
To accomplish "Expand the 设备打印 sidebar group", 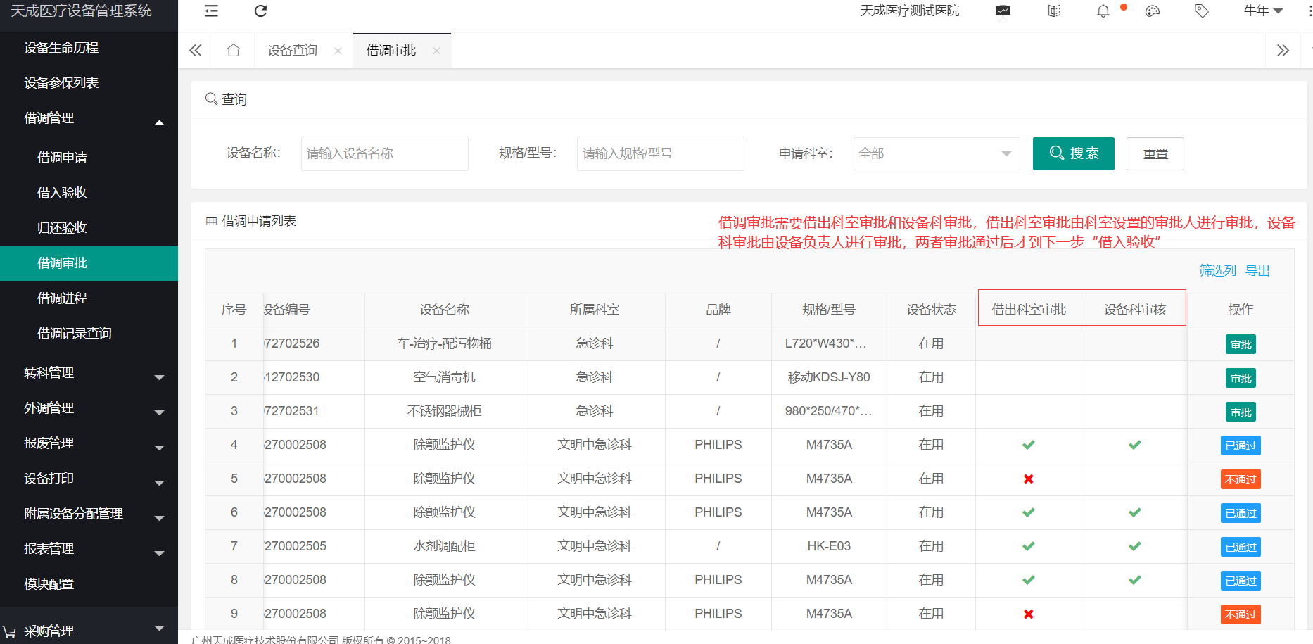I will [89, 479].
